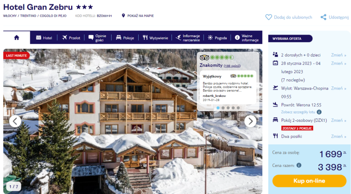Select the last review carousel dot
This screenshot has width=351, height=194.
[238, 108]
